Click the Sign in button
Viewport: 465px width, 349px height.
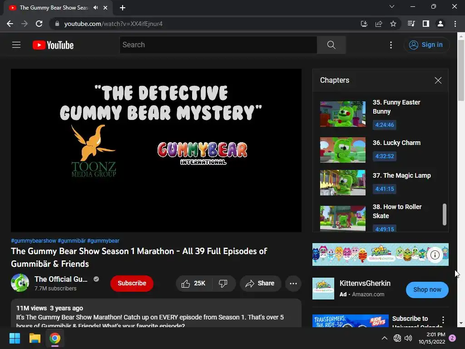[x=426, y=45]
